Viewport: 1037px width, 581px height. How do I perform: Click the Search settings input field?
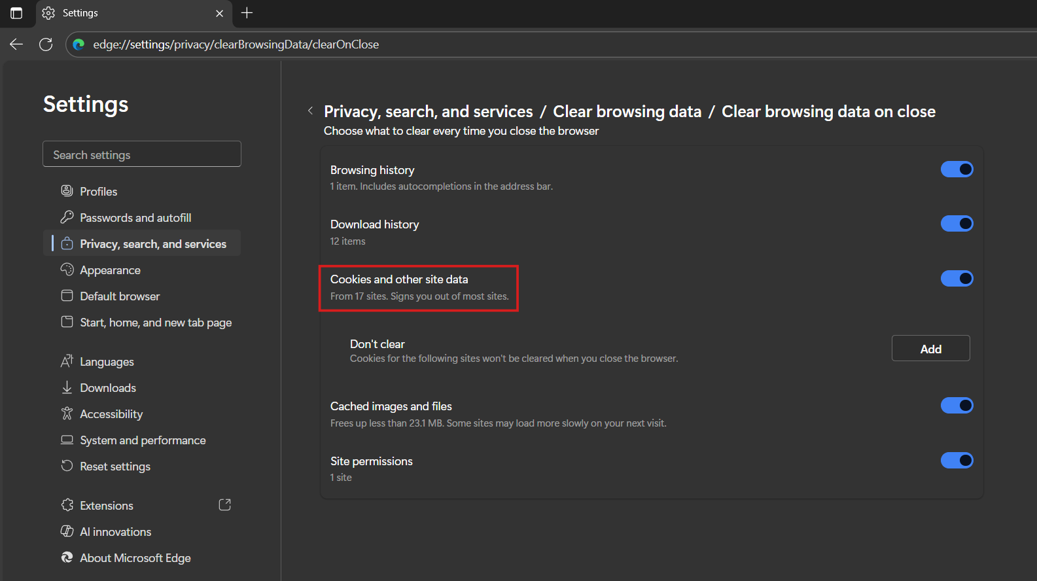tap(142, 154)
